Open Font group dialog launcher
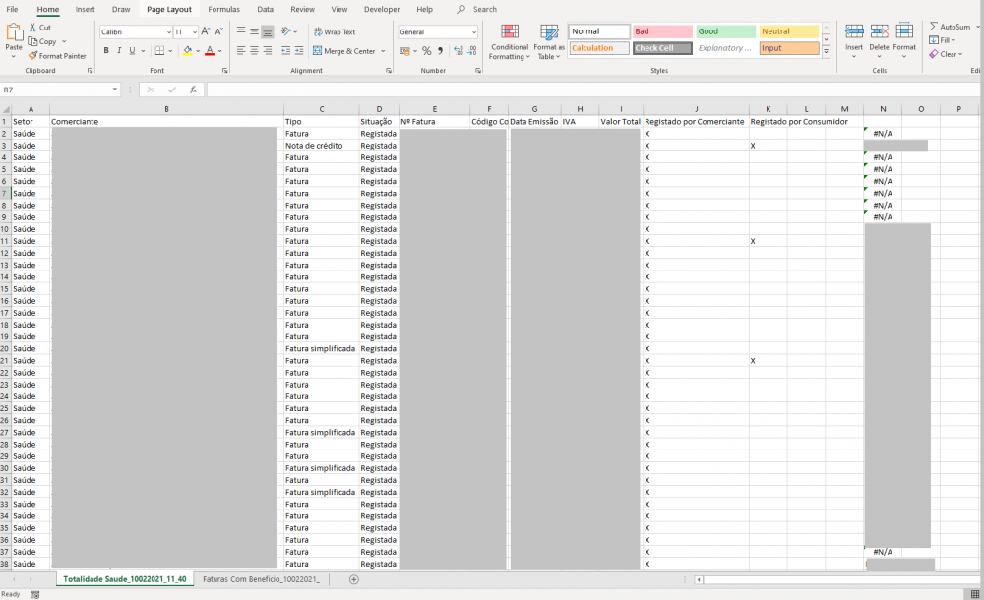 pos(225,70)
